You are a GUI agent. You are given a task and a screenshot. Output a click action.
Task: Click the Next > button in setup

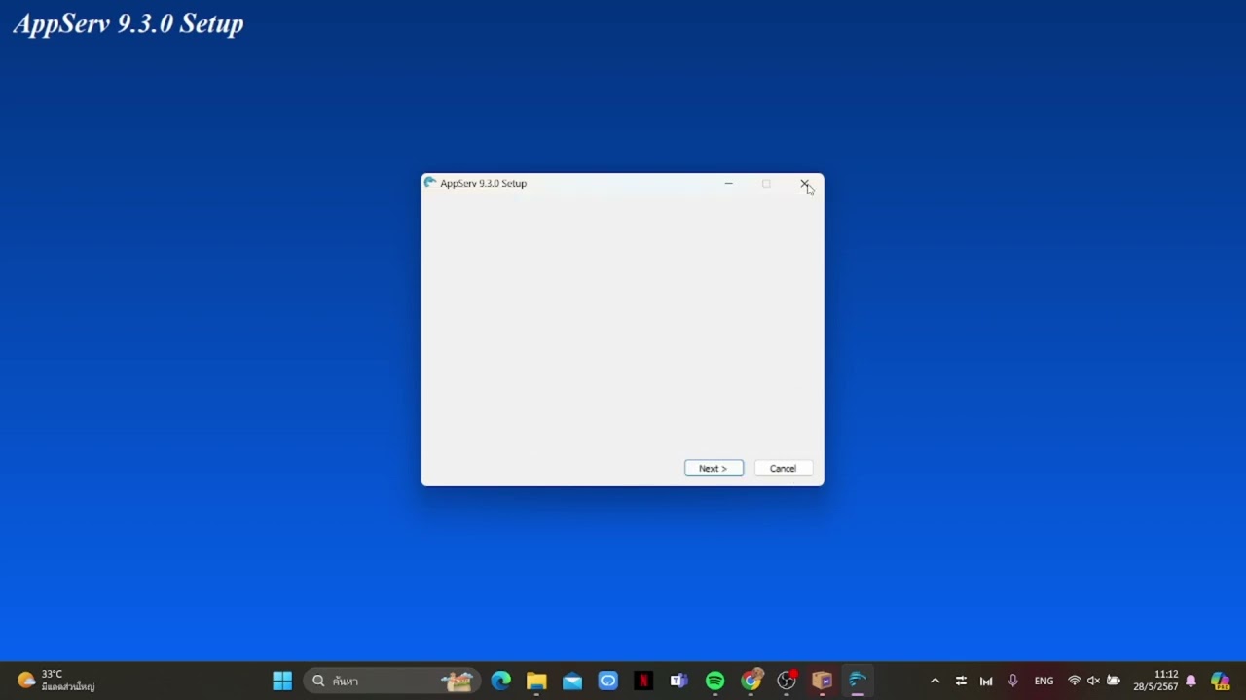pos(714,469)
